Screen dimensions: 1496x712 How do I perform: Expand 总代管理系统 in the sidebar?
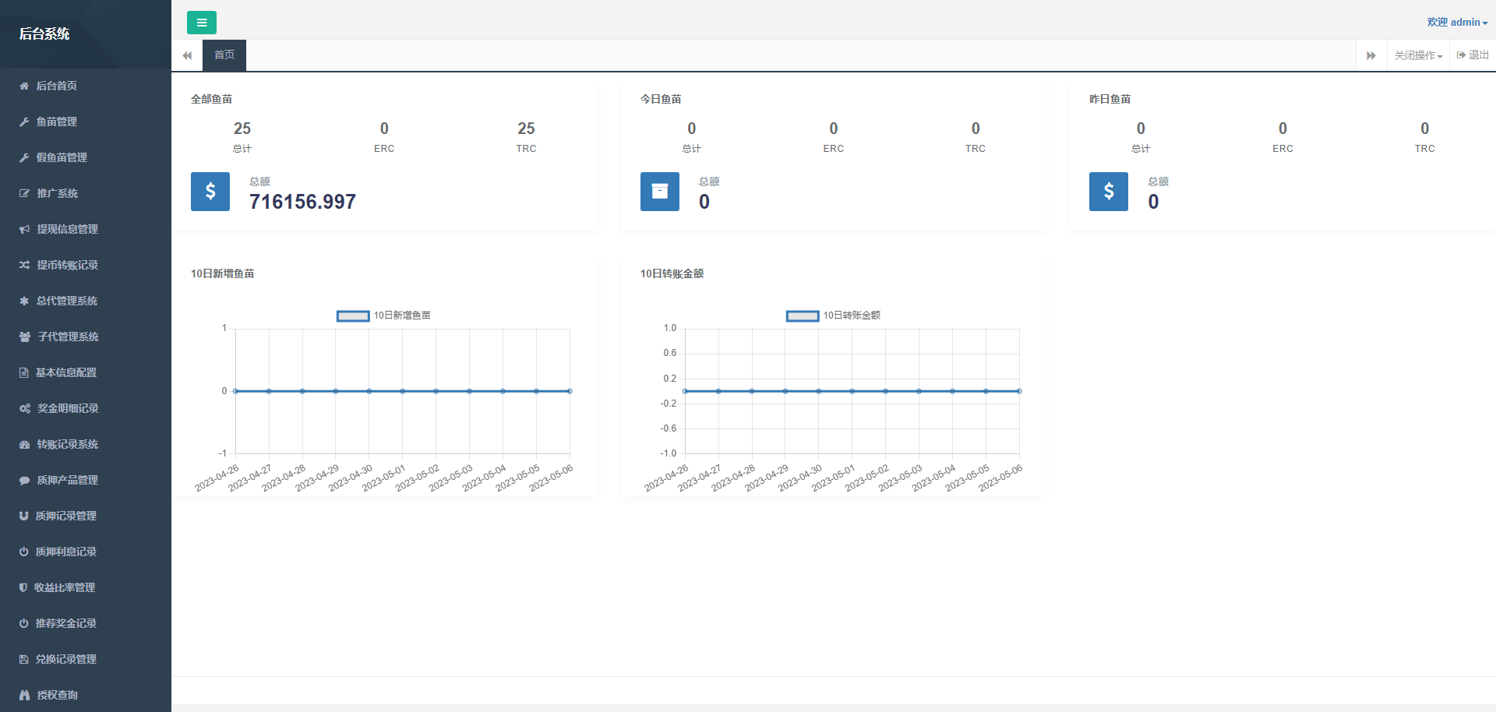pyautogui.click(x=66, y=301)
